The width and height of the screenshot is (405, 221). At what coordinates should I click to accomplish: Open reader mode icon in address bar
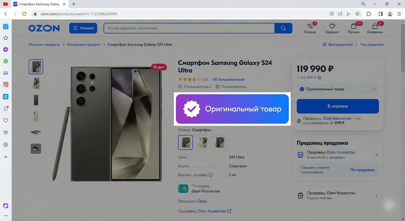tap(332, 14)
